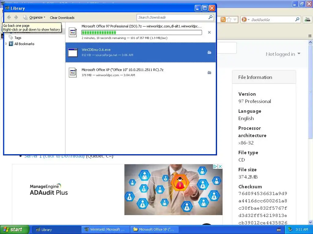Viewport: 313px width, 234px height.
Task: Bookmark this page with star icon
Action: click(229, 19)
